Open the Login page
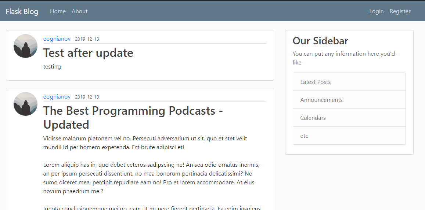The height and width of the screenshot is (210, 425). pos(376,11)
